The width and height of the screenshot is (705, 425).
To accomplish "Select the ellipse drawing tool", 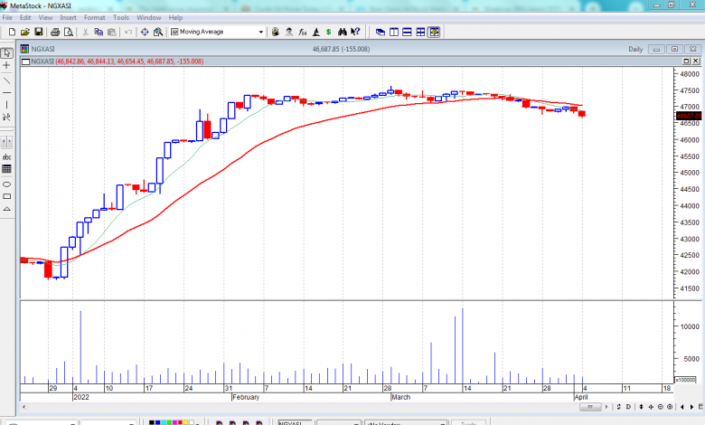I will click(7, 184).
